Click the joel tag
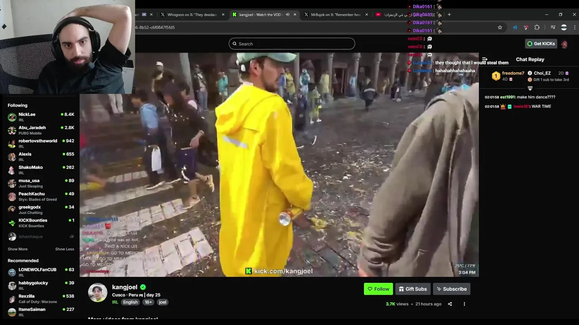The width and height of the screenshot is (579, 325). click(162, 302)
